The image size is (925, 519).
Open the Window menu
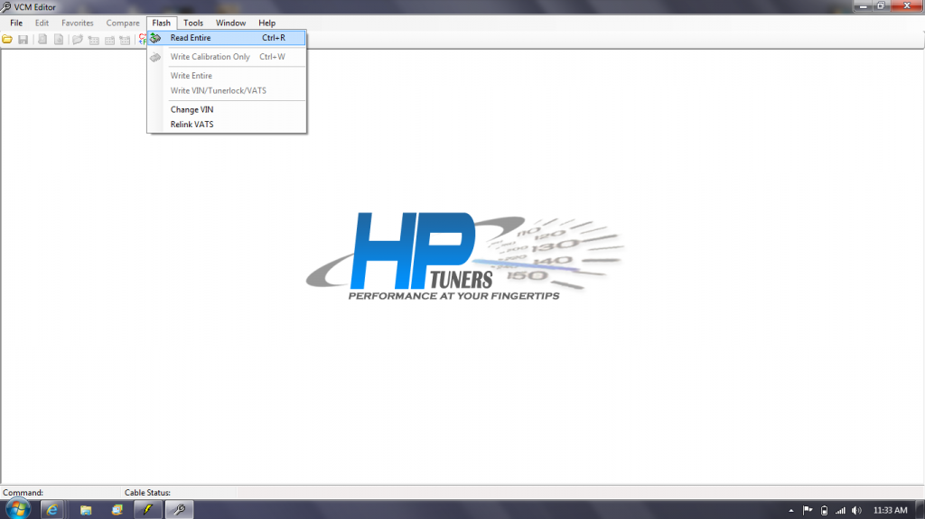tap(230, 23)
